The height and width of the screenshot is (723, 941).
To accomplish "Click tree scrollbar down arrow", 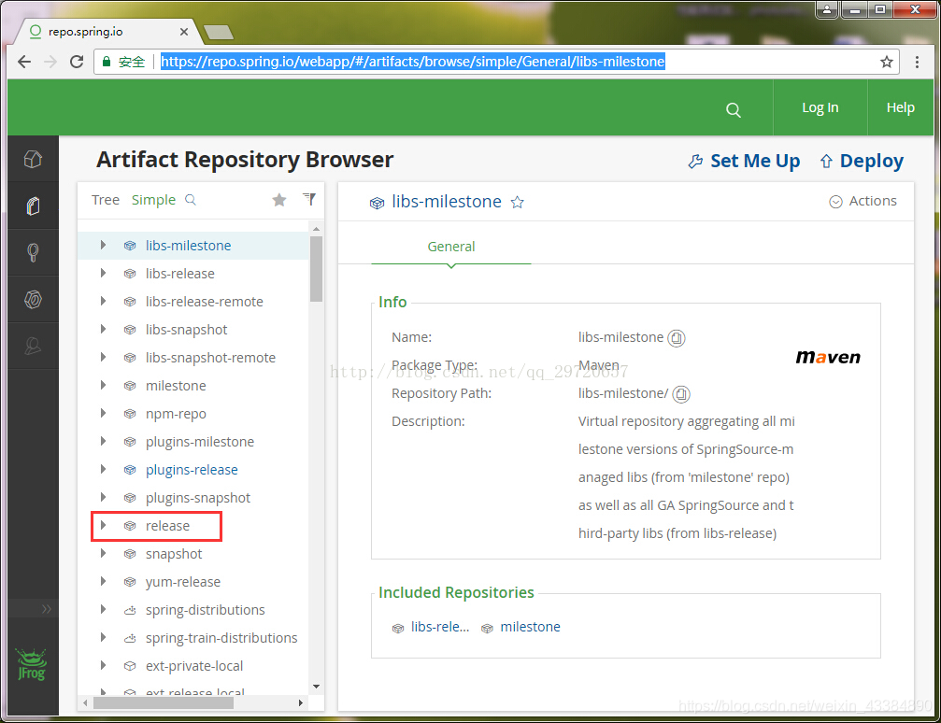I will click(x=316, y=687).
